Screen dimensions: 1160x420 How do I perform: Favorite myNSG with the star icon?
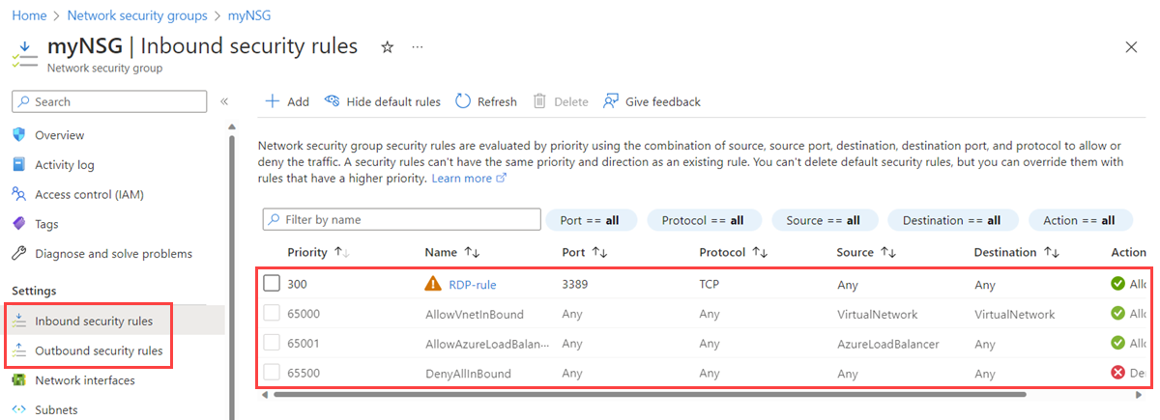click(x=387, y=47)
